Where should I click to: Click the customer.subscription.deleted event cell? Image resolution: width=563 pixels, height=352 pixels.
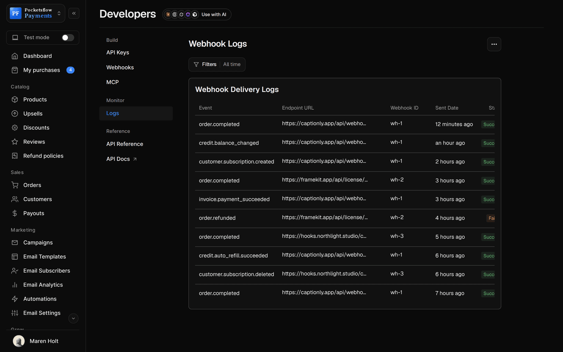[x=236, y=274]
